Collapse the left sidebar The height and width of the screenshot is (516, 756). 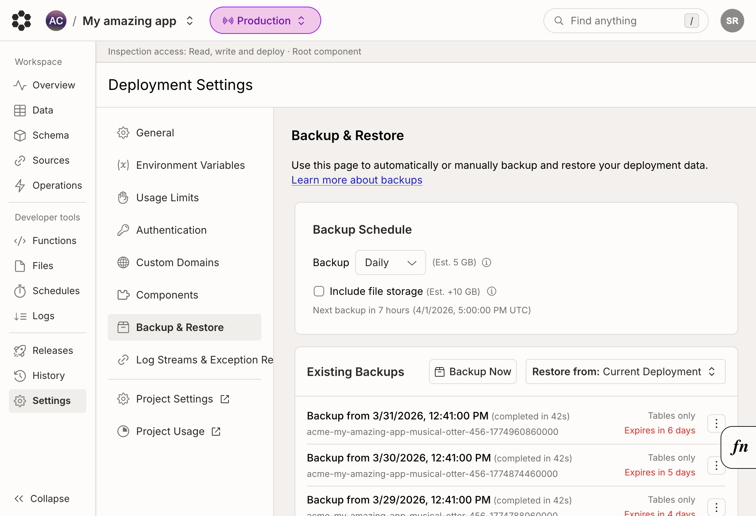42,499
